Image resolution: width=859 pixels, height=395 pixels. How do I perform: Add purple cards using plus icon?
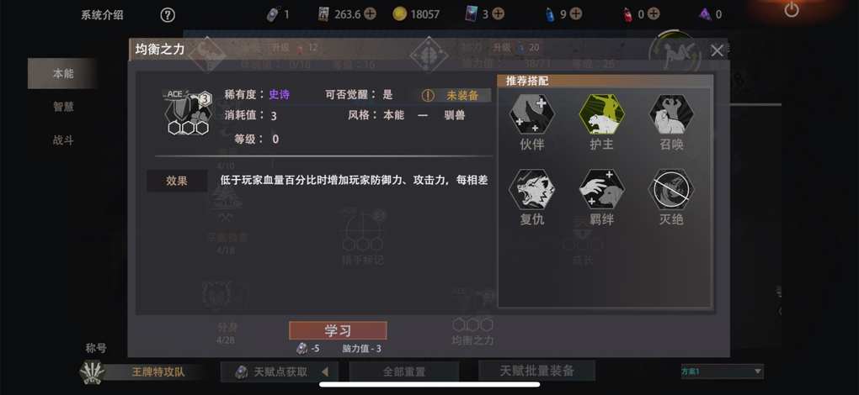498,14
